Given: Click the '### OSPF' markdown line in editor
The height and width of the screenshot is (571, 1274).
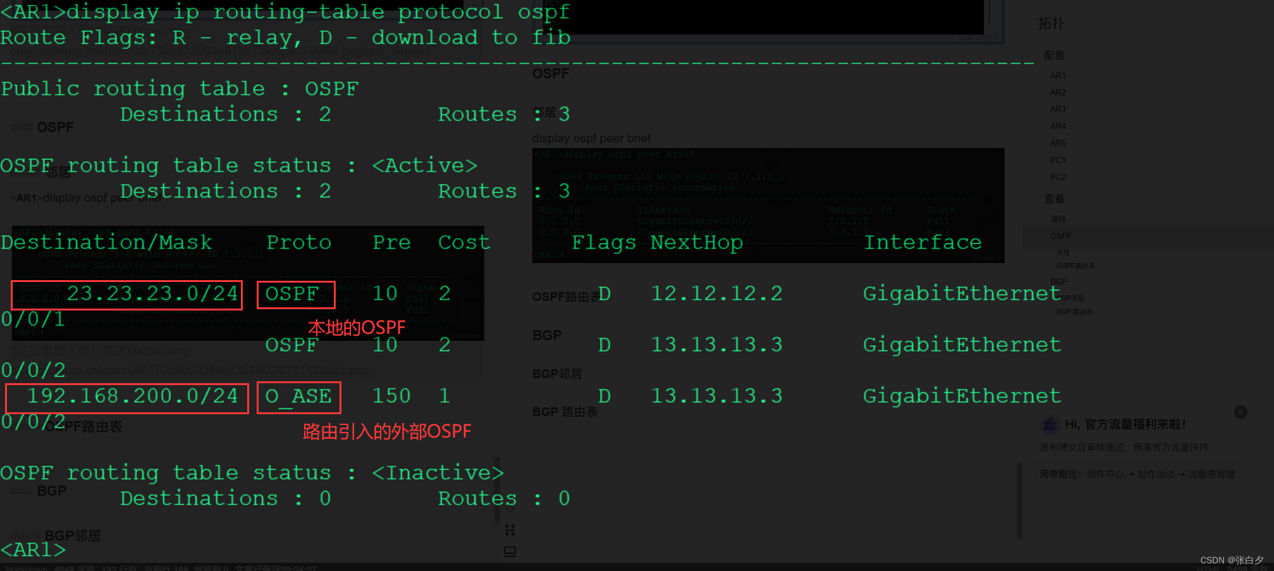Looking at the screenshot, I should [x=42, y=128].
